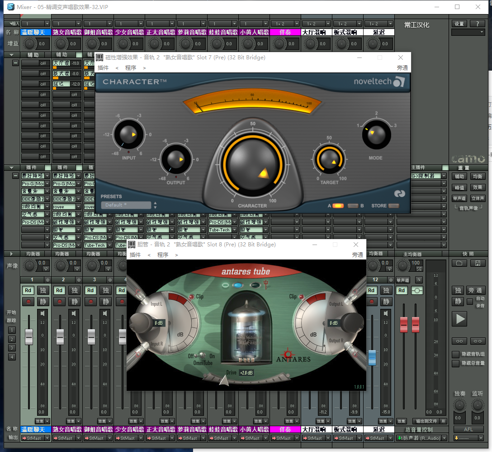Click 旁通 in Character plugin window
The height and width of the screenshot is (452, 492).
[x=402, y=68]
